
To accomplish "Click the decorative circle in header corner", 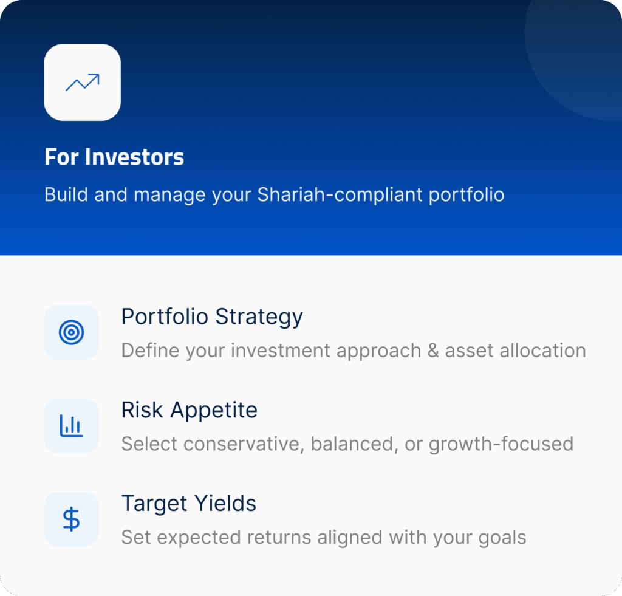I will [577, 55].
